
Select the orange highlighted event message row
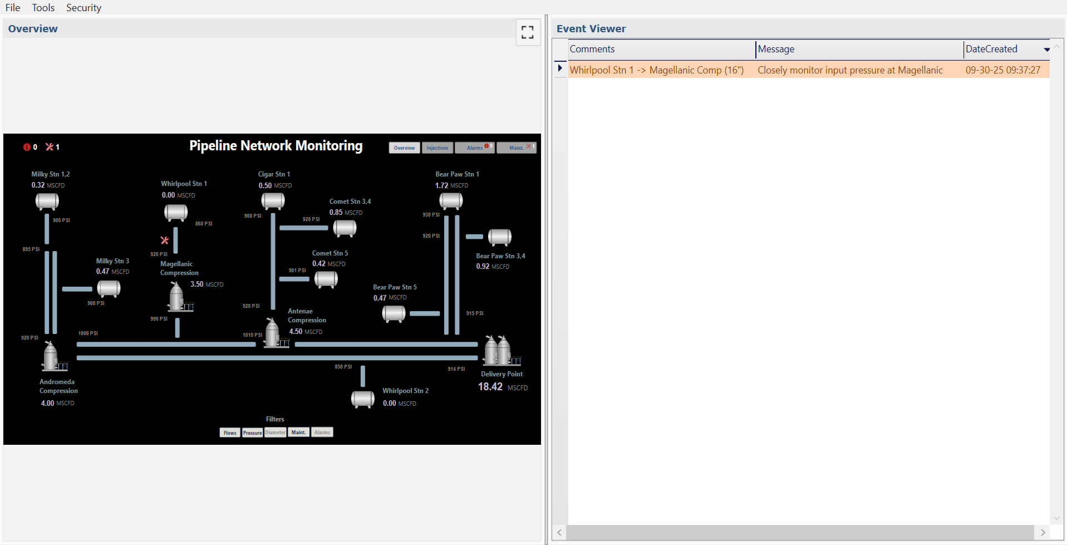click(x=849, y=70)
